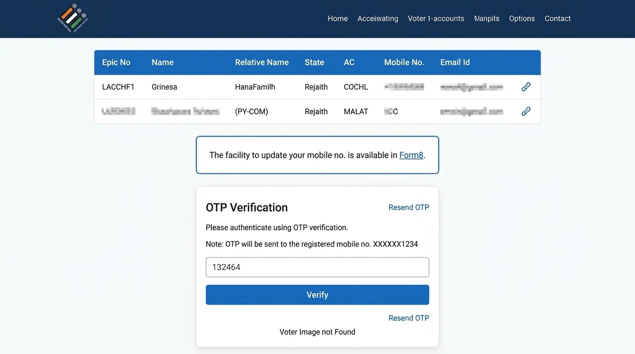This screenshot has width=635, height=354.
Task: Click the blue Verify button
Action: click(x=317, y=295)
